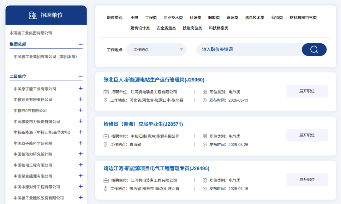
Task: Select 中核铀业有限责任公司 in unit list
Action: [33, 99]
